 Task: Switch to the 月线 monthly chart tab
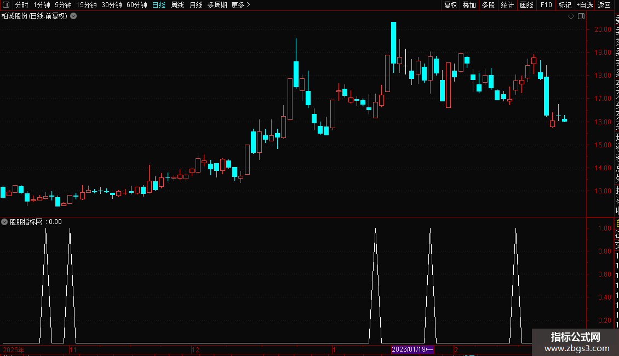pyautogui.click(x=196, y=5)
